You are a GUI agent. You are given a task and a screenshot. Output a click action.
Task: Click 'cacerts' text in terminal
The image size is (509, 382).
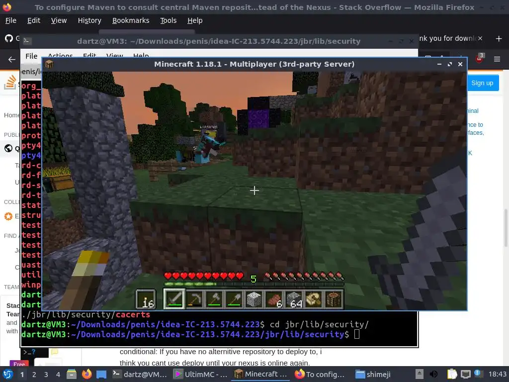coord(133,314)
